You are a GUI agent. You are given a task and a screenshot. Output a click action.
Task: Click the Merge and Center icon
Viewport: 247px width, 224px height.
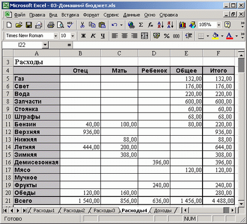[144, 36]
